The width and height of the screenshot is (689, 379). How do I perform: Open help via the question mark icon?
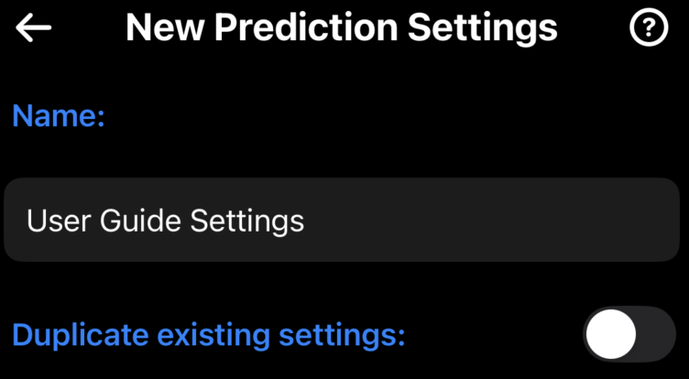pyautogui.click(x=649, y=28)
